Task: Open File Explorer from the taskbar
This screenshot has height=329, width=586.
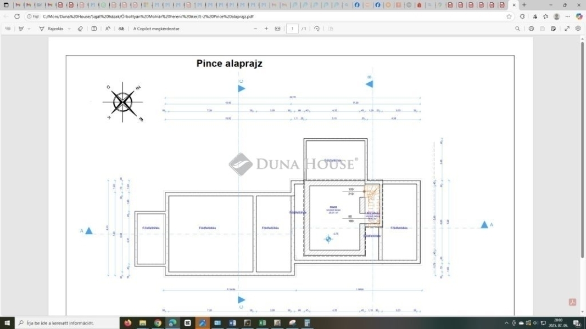Action: (143, 323)
